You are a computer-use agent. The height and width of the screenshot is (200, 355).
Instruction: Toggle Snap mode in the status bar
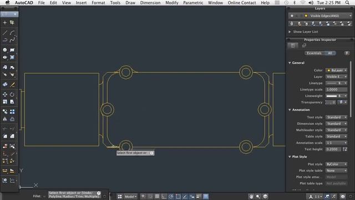tap(150, 196)
